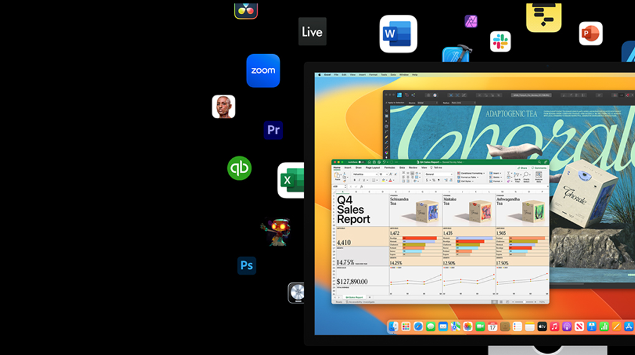Open the Ableton Live icon

[x=313, y=32]
